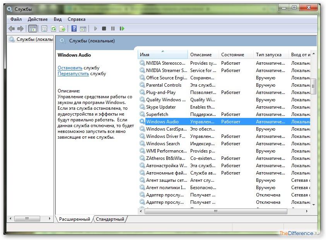Viewport: 326px width, 240px height.
Task: Go back with the toolbar Back arrow
Action: tap(12, 29)
